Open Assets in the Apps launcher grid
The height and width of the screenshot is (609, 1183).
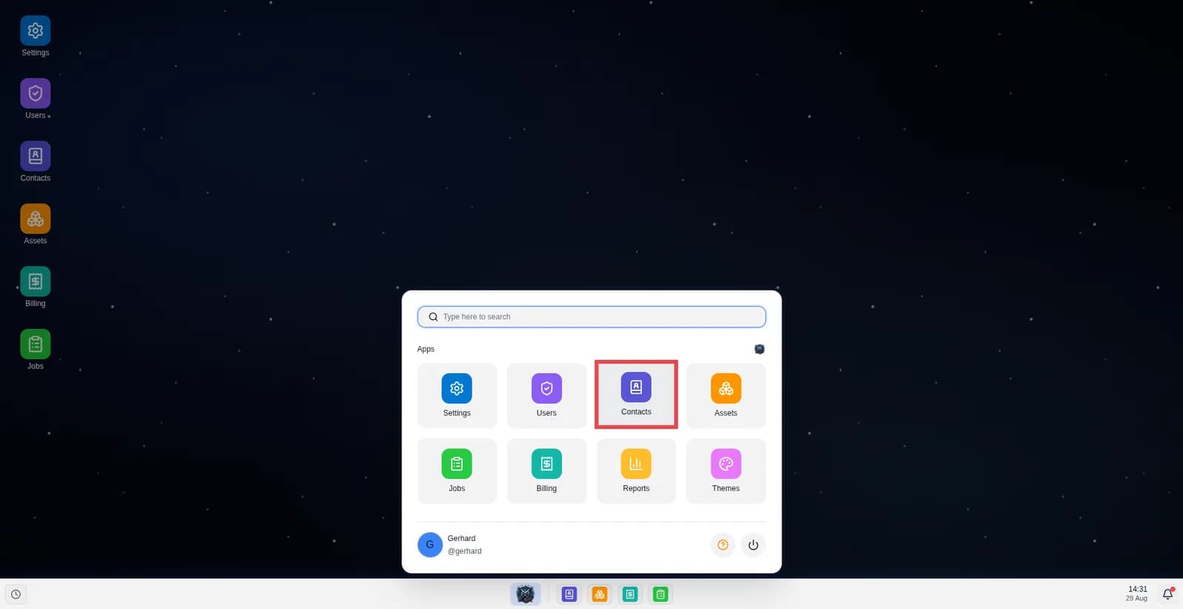click(x=726, y=395)
